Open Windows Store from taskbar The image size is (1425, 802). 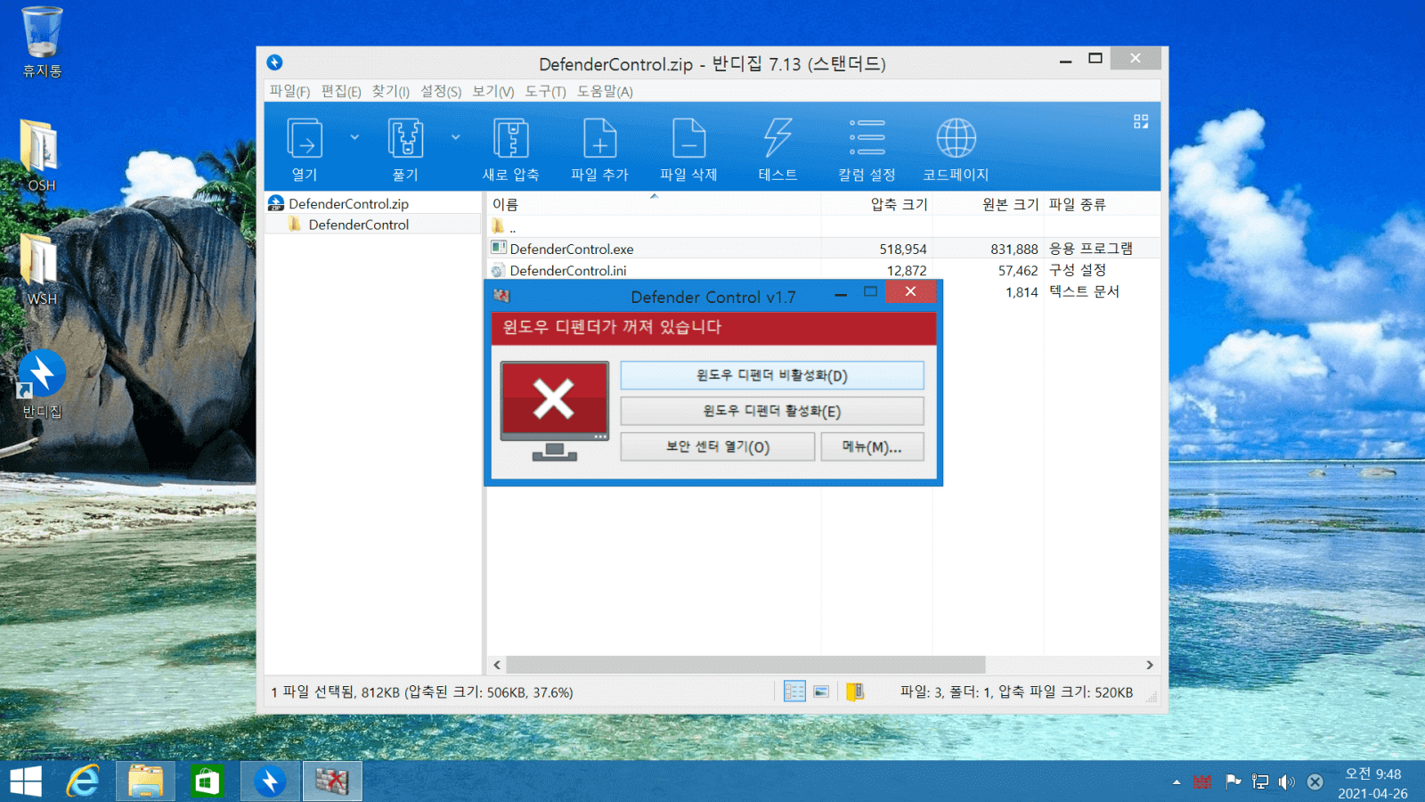pos(207,782)
